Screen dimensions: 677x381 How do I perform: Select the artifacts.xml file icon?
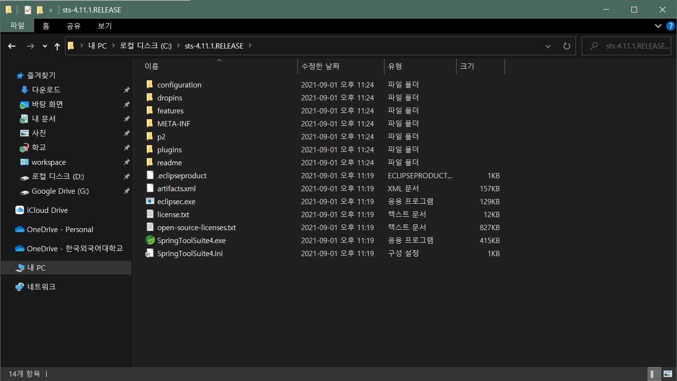coord(150,188)
